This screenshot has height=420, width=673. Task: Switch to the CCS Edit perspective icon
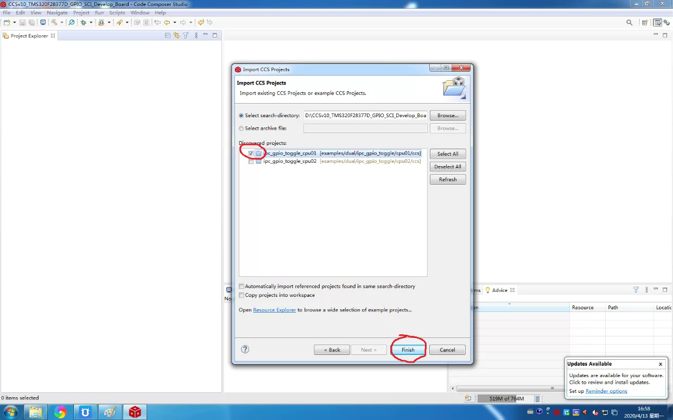[658, 22]
